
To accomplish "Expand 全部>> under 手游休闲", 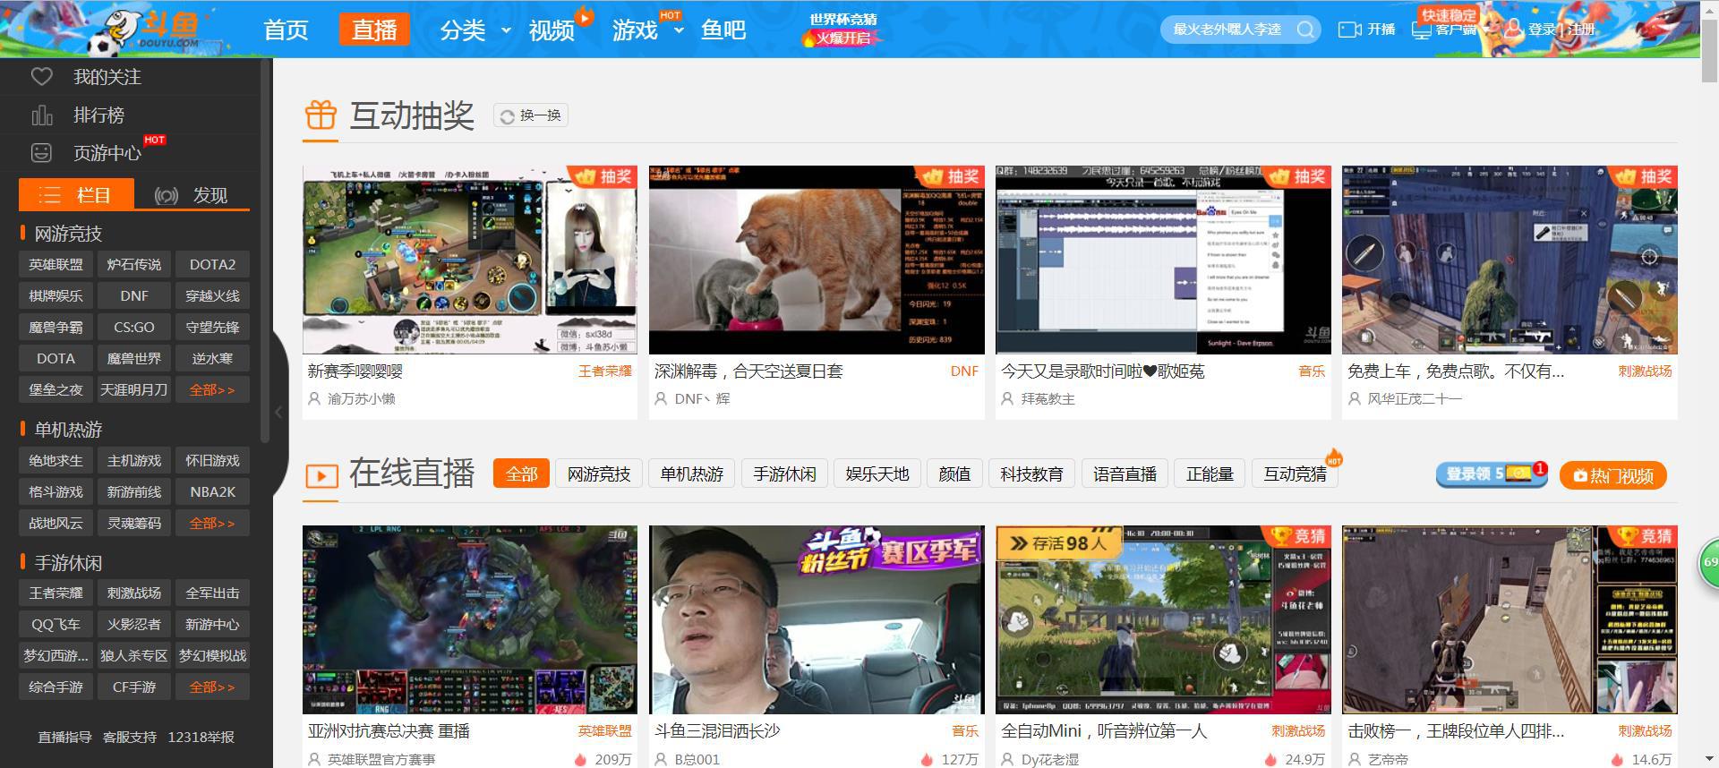I will 212,687.
